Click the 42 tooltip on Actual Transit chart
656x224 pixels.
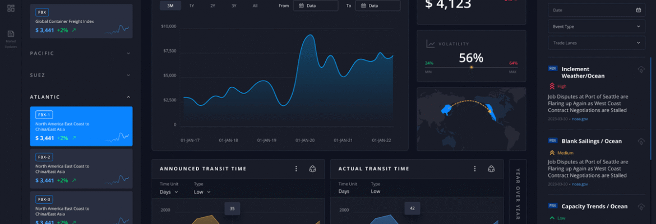point(412,208)
